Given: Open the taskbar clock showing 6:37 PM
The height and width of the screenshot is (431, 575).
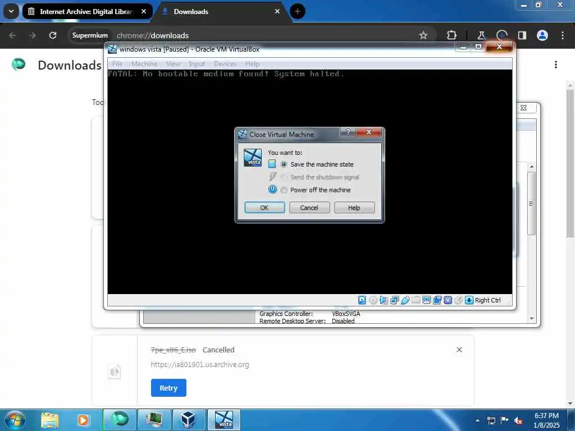Looking at the screenshot, I should [546, 420].
